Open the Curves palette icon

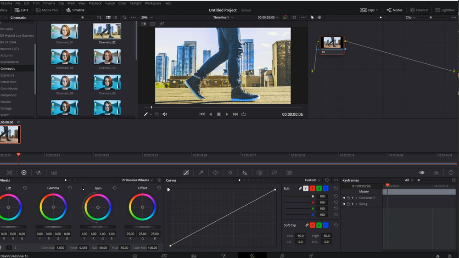pyautogui.click(x=186, y=173)
